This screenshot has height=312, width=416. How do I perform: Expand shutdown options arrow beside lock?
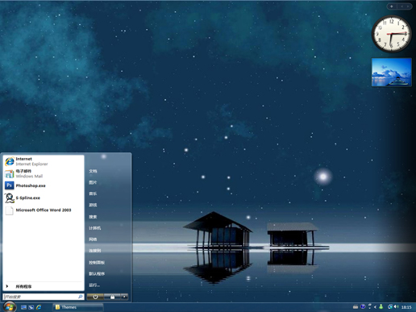click(124, 297)
